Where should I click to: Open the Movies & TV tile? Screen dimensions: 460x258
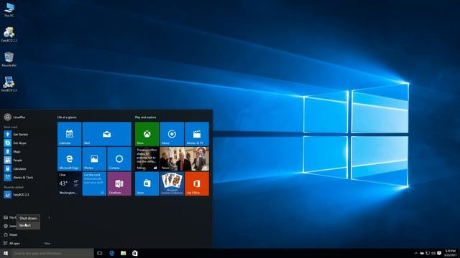197,134
